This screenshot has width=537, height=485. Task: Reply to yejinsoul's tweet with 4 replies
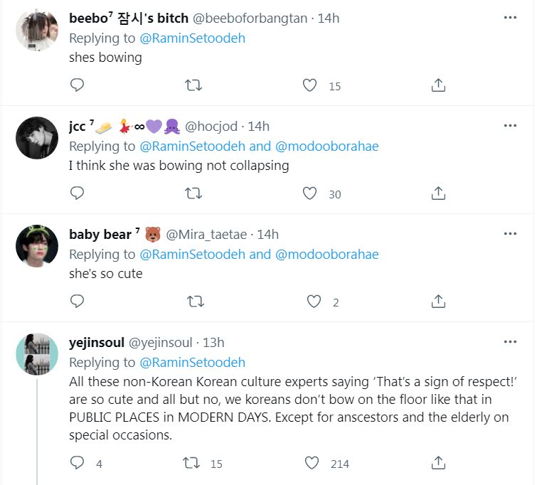(x=78, y=463)
